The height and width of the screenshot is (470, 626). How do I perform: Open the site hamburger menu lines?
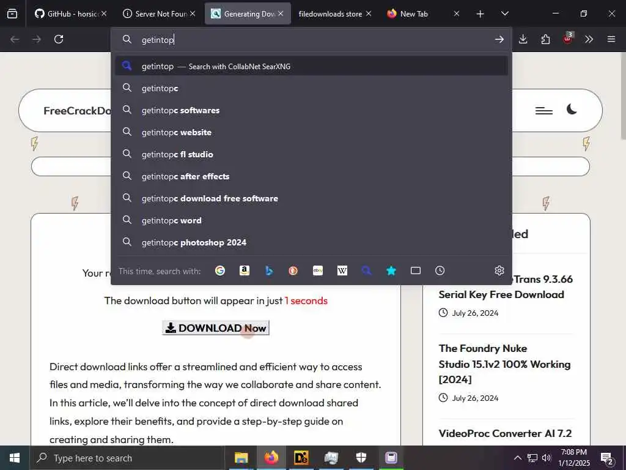point(543,111)
